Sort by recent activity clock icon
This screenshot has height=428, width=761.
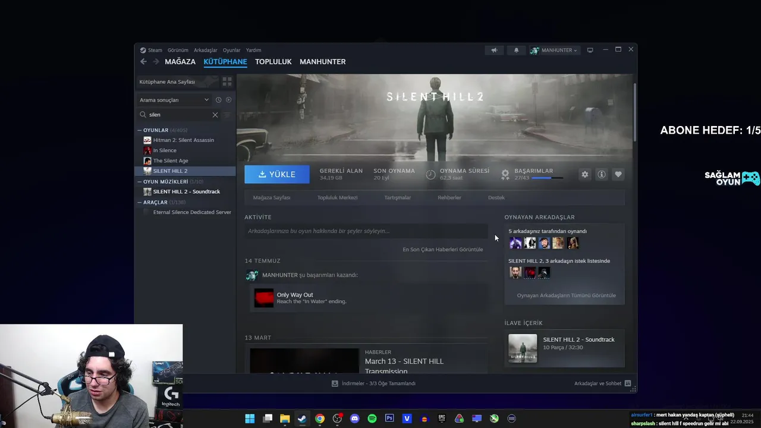click(x=218, y=100)
